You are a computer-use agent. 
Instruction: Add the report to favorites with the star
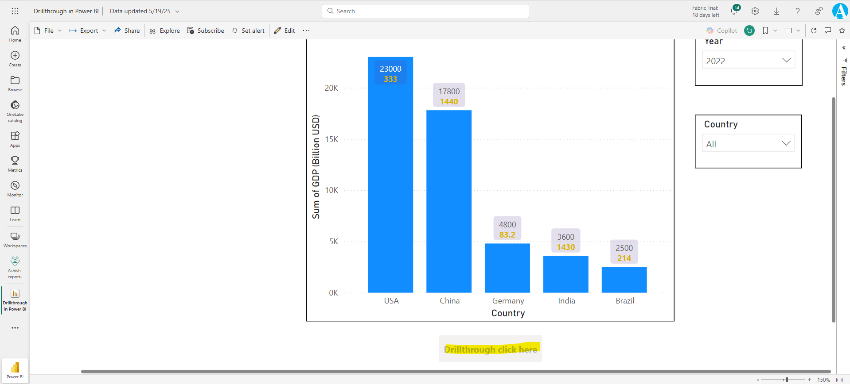click(842, 31)
